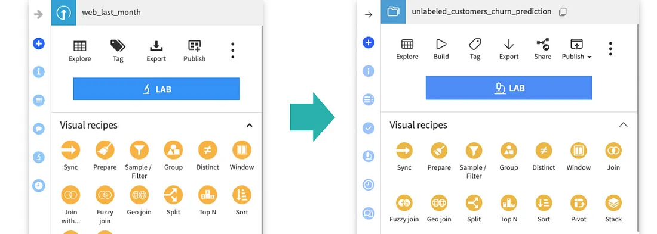Select Sync recipe in churn_prediction panel

coord(404,151)
